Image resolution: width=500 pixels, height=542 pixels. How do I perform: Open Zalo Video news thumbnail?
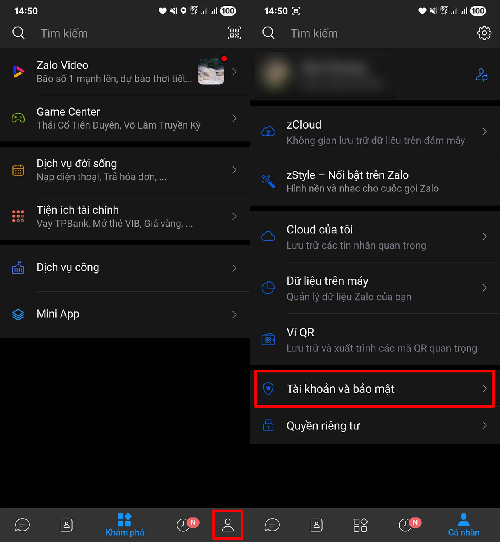(x=211, y=72)
